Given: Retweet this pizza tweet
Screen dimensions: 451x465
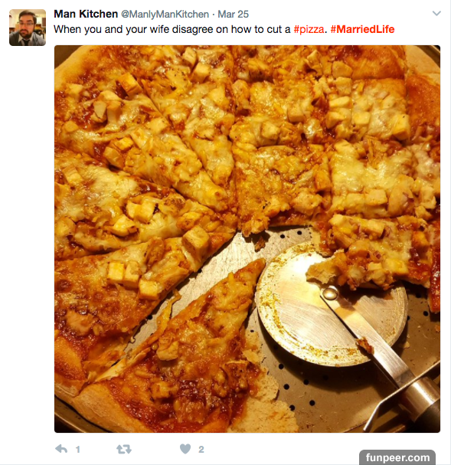Looking at the screenshot, I should click(124, 449).
